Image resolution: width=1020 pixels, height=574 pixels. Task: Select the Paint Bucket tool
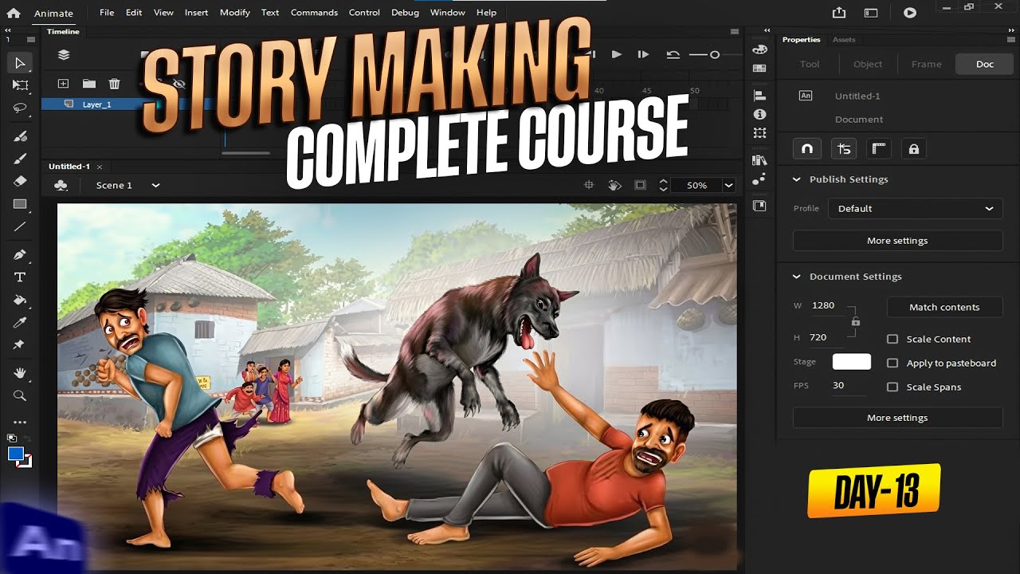20,300
